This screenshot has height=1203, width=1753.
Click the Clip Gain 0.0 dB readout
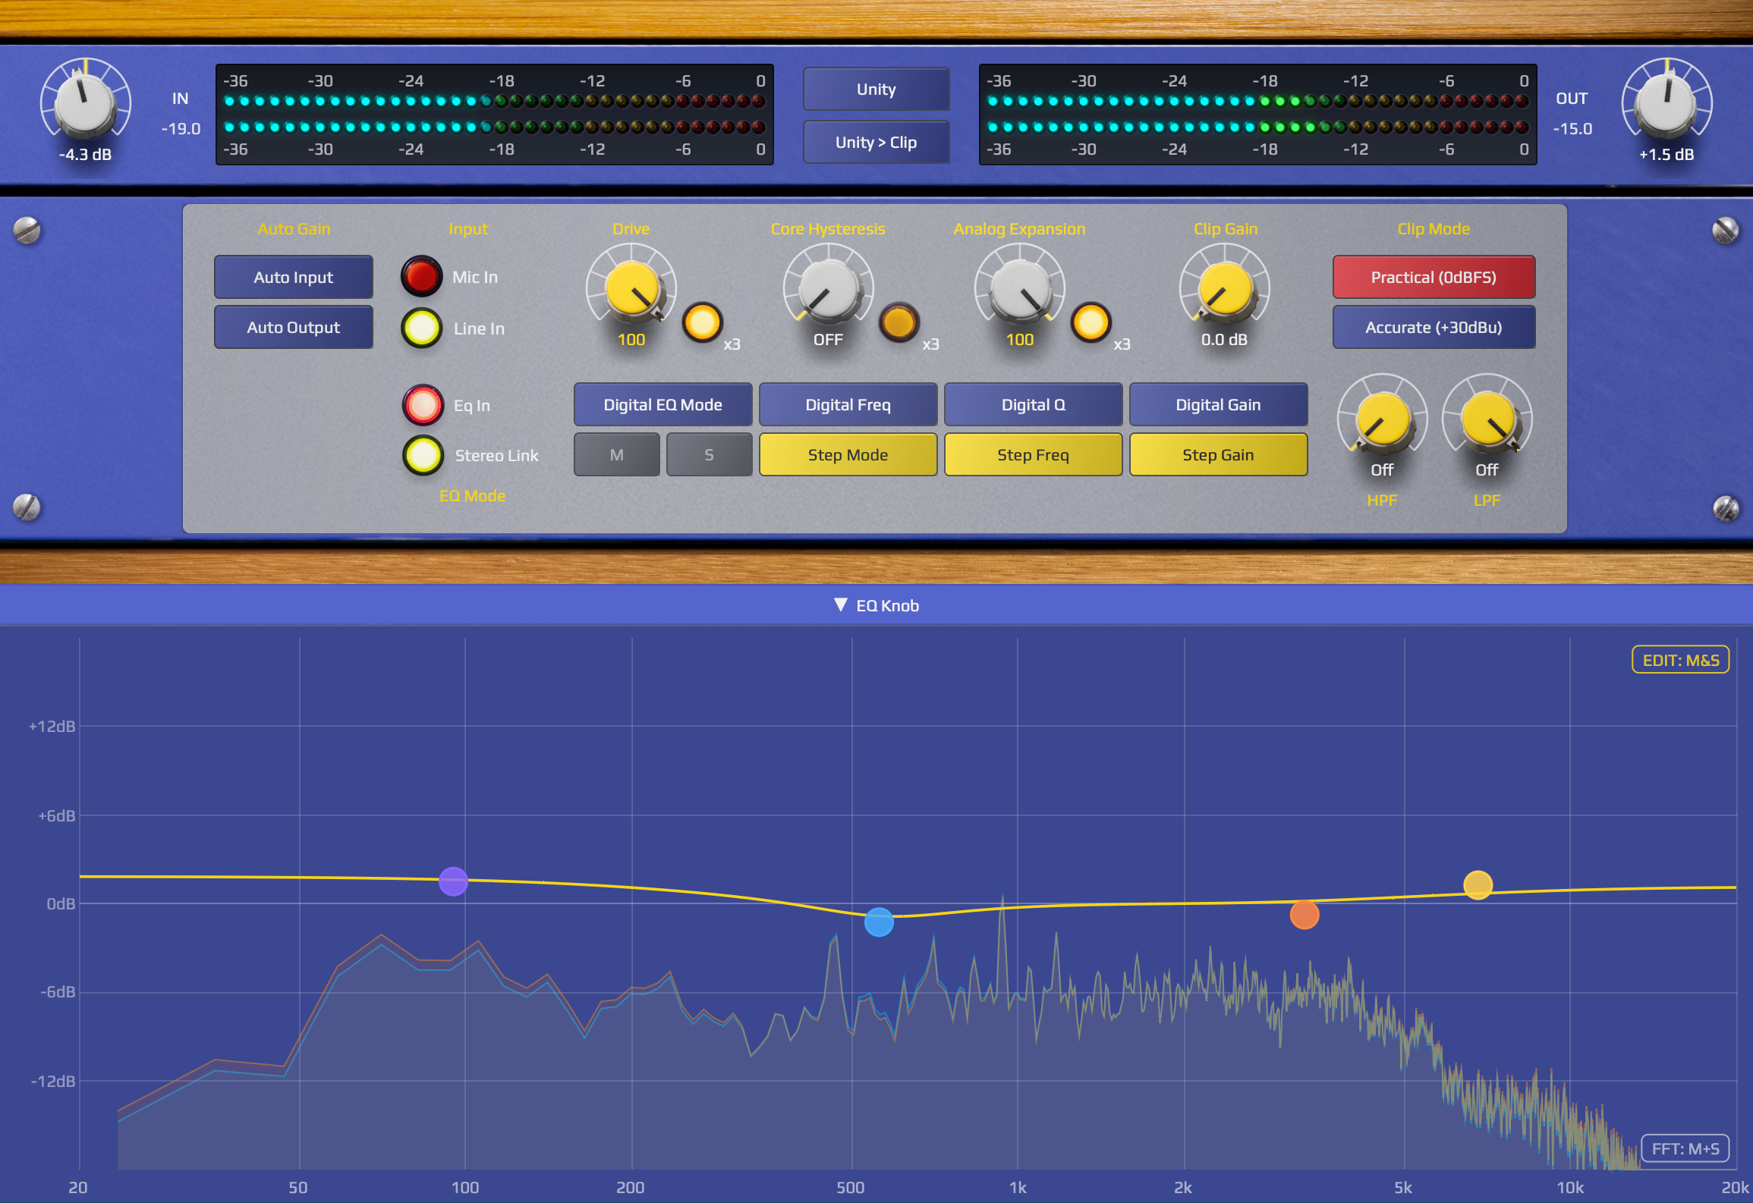[1224, 340]
